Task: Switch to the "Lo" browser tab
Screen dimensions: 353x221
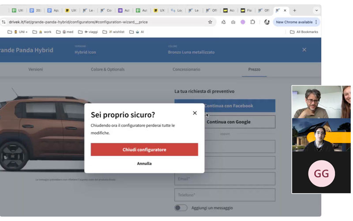Action: 176,10
